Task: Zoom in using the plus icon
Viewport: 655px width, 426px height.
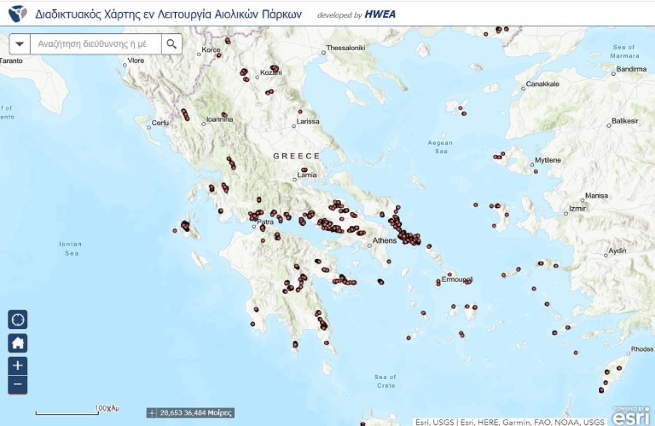Action: point(18,364)
